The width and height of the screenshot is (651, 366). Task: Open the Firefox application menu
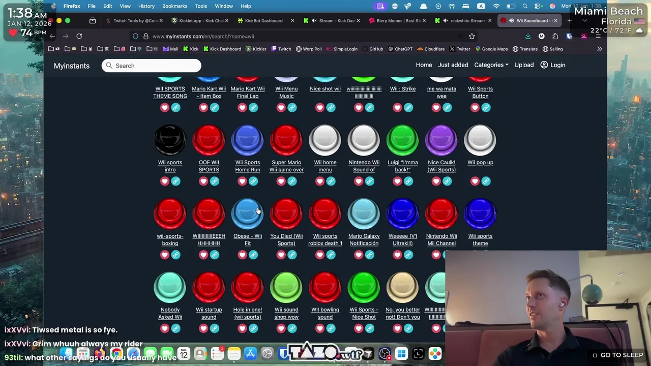coord(72,6)
